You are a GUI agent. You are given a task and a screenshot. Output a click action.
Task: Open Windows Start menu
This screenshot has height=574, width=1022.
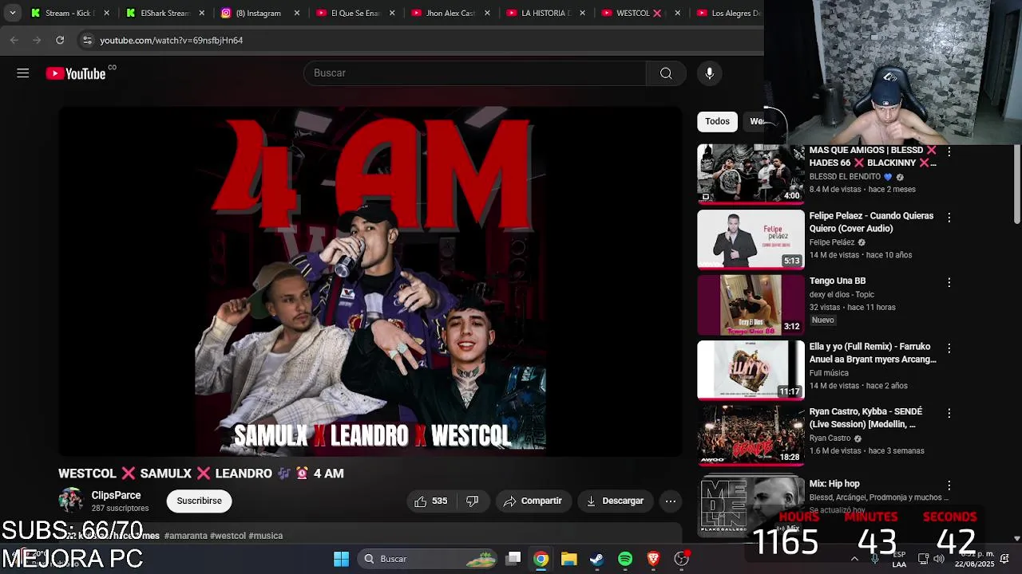[341, 559]
